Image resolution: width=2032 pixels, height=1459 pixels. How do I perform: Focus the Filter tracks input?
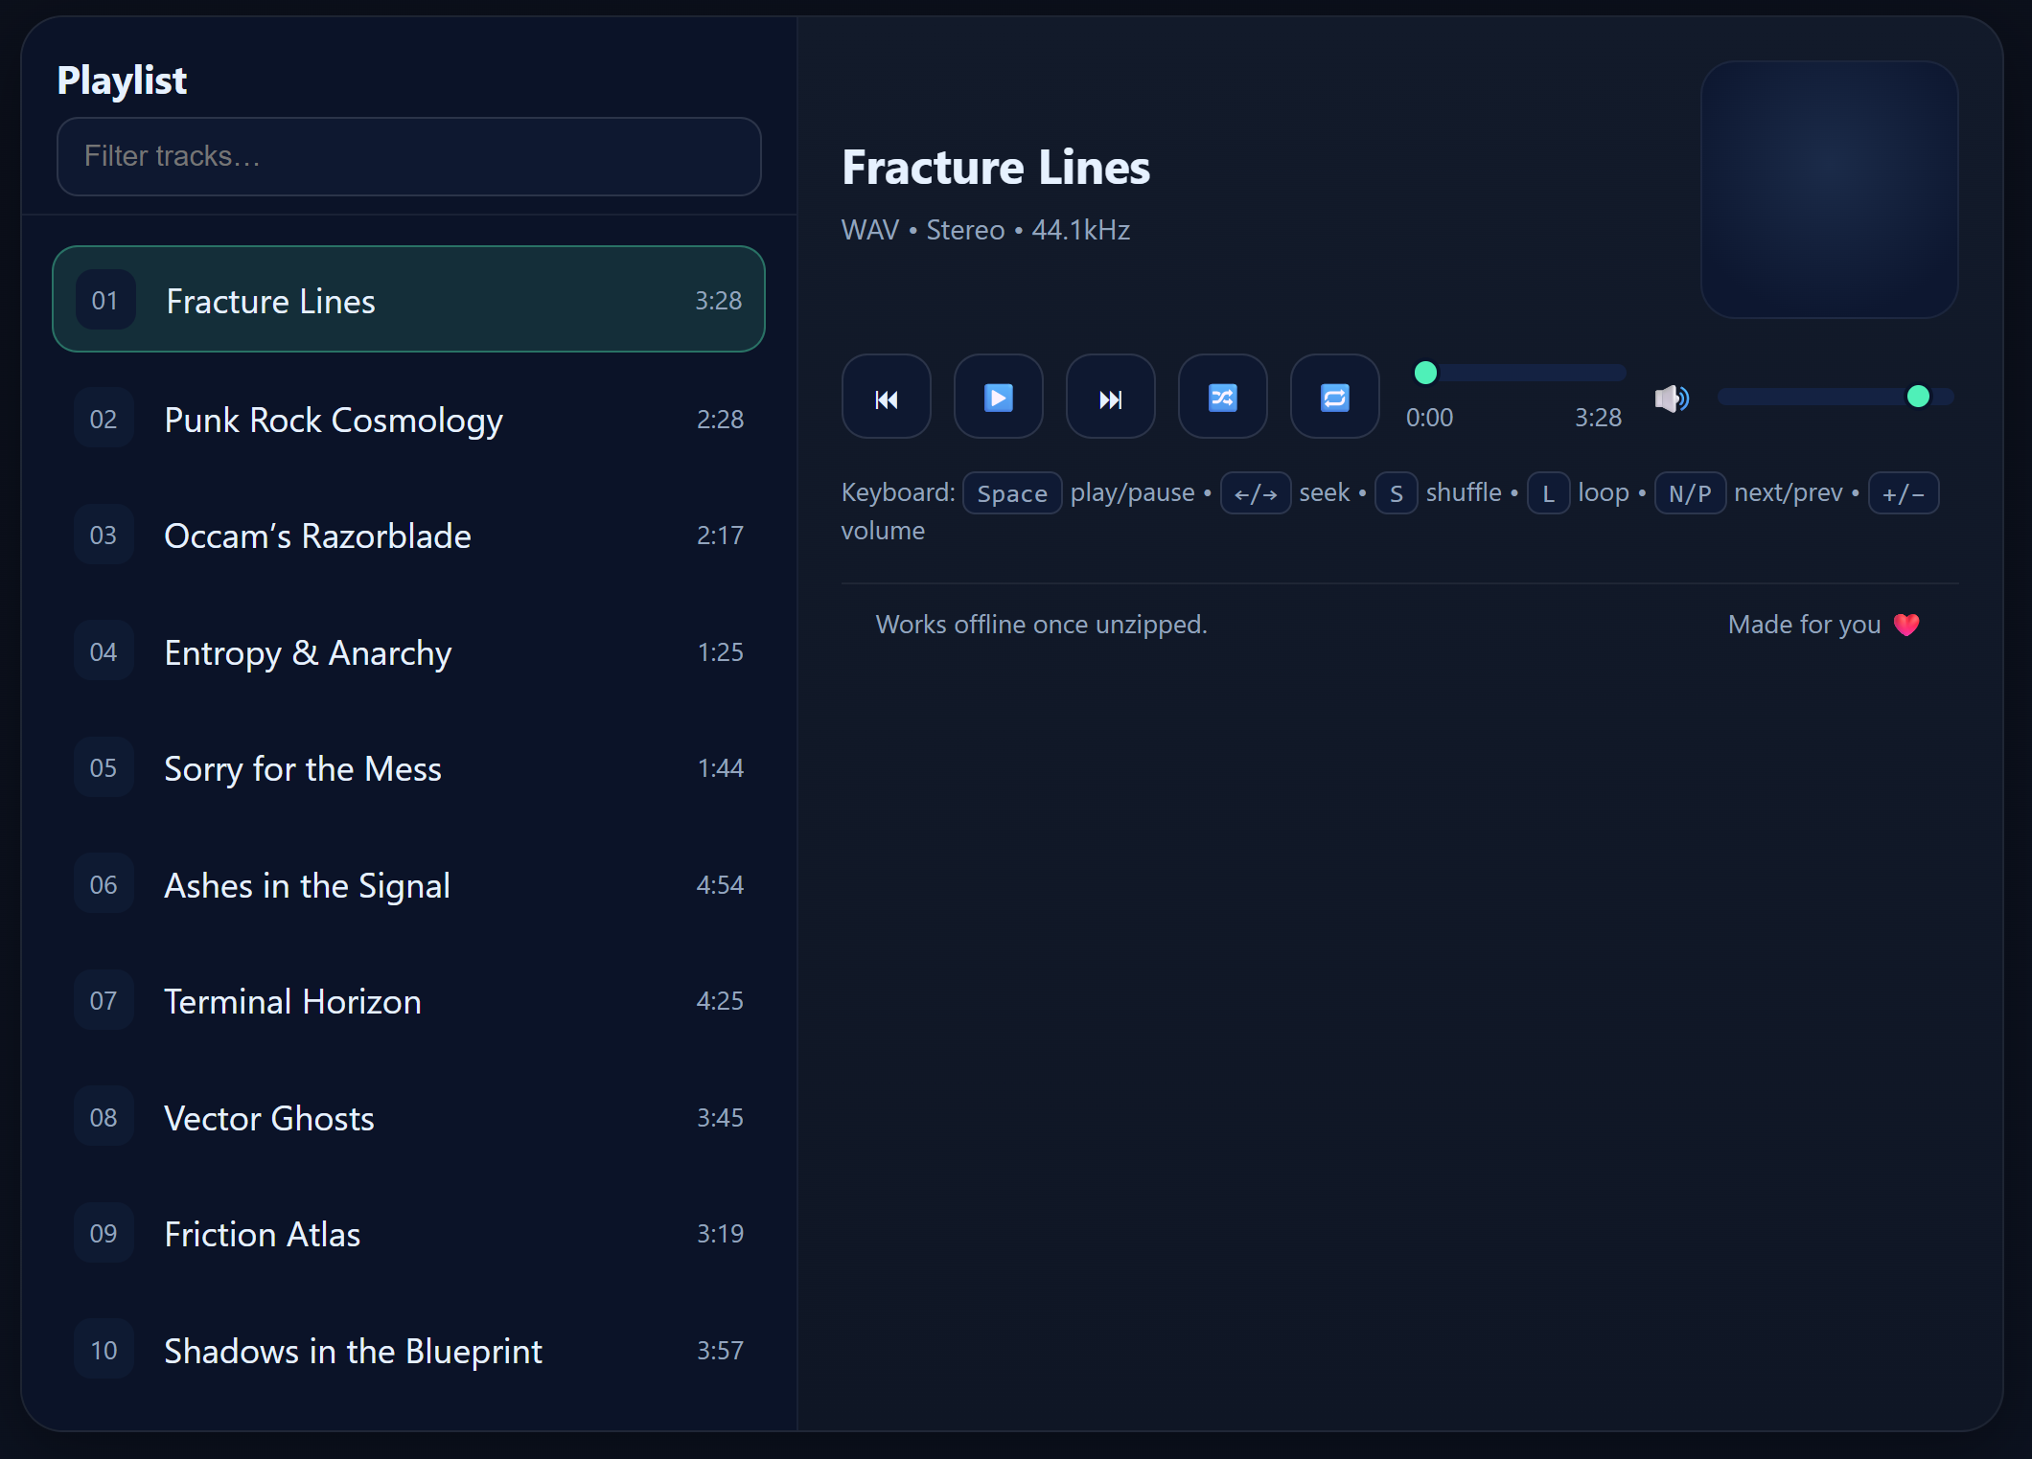[x=409, y=156]
